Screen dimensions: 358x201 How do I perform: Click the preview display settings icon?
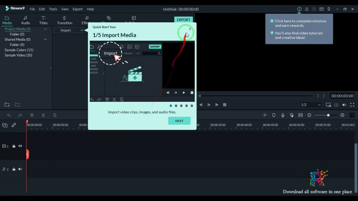click(328, 105)
